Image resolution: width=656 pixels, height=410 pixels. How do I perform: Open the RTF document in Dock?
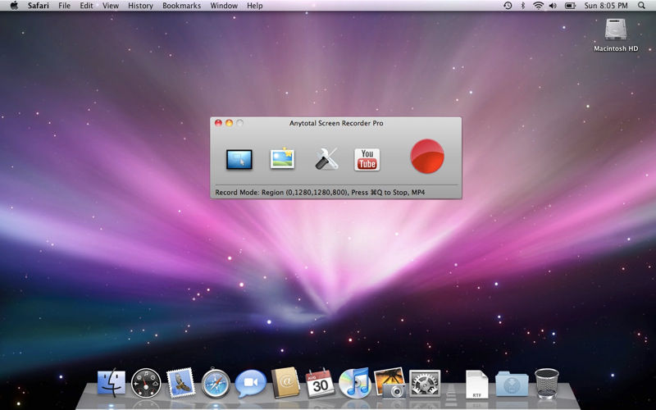[x=477, y=384]
